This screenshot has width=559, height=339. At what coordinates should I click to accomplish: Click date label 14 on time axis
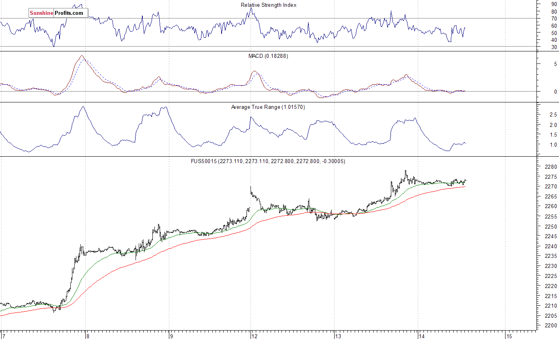(x=421, y=336)
